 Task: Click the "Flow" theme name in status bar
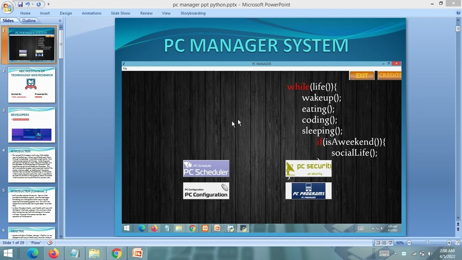click(36, 243)
